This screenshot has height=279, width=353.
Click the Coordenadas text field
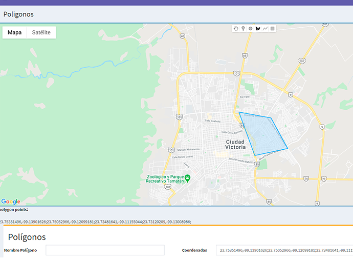pos(284,250)
